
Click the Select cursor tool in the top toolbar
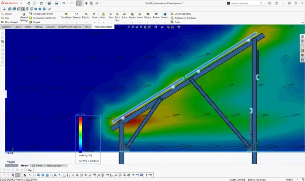(79, 3)
